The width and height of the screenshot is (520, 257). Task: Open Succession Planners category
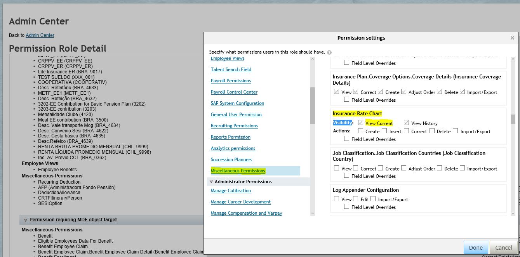click(x=231, y=160)
